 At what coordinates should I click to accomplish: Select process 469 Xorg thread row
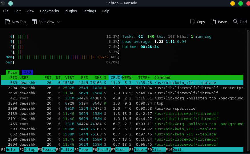click(122, 124)
